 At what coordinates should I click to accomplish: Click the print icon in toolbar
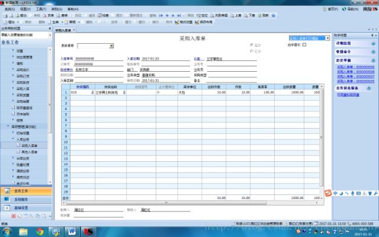[x=5, y=15]
